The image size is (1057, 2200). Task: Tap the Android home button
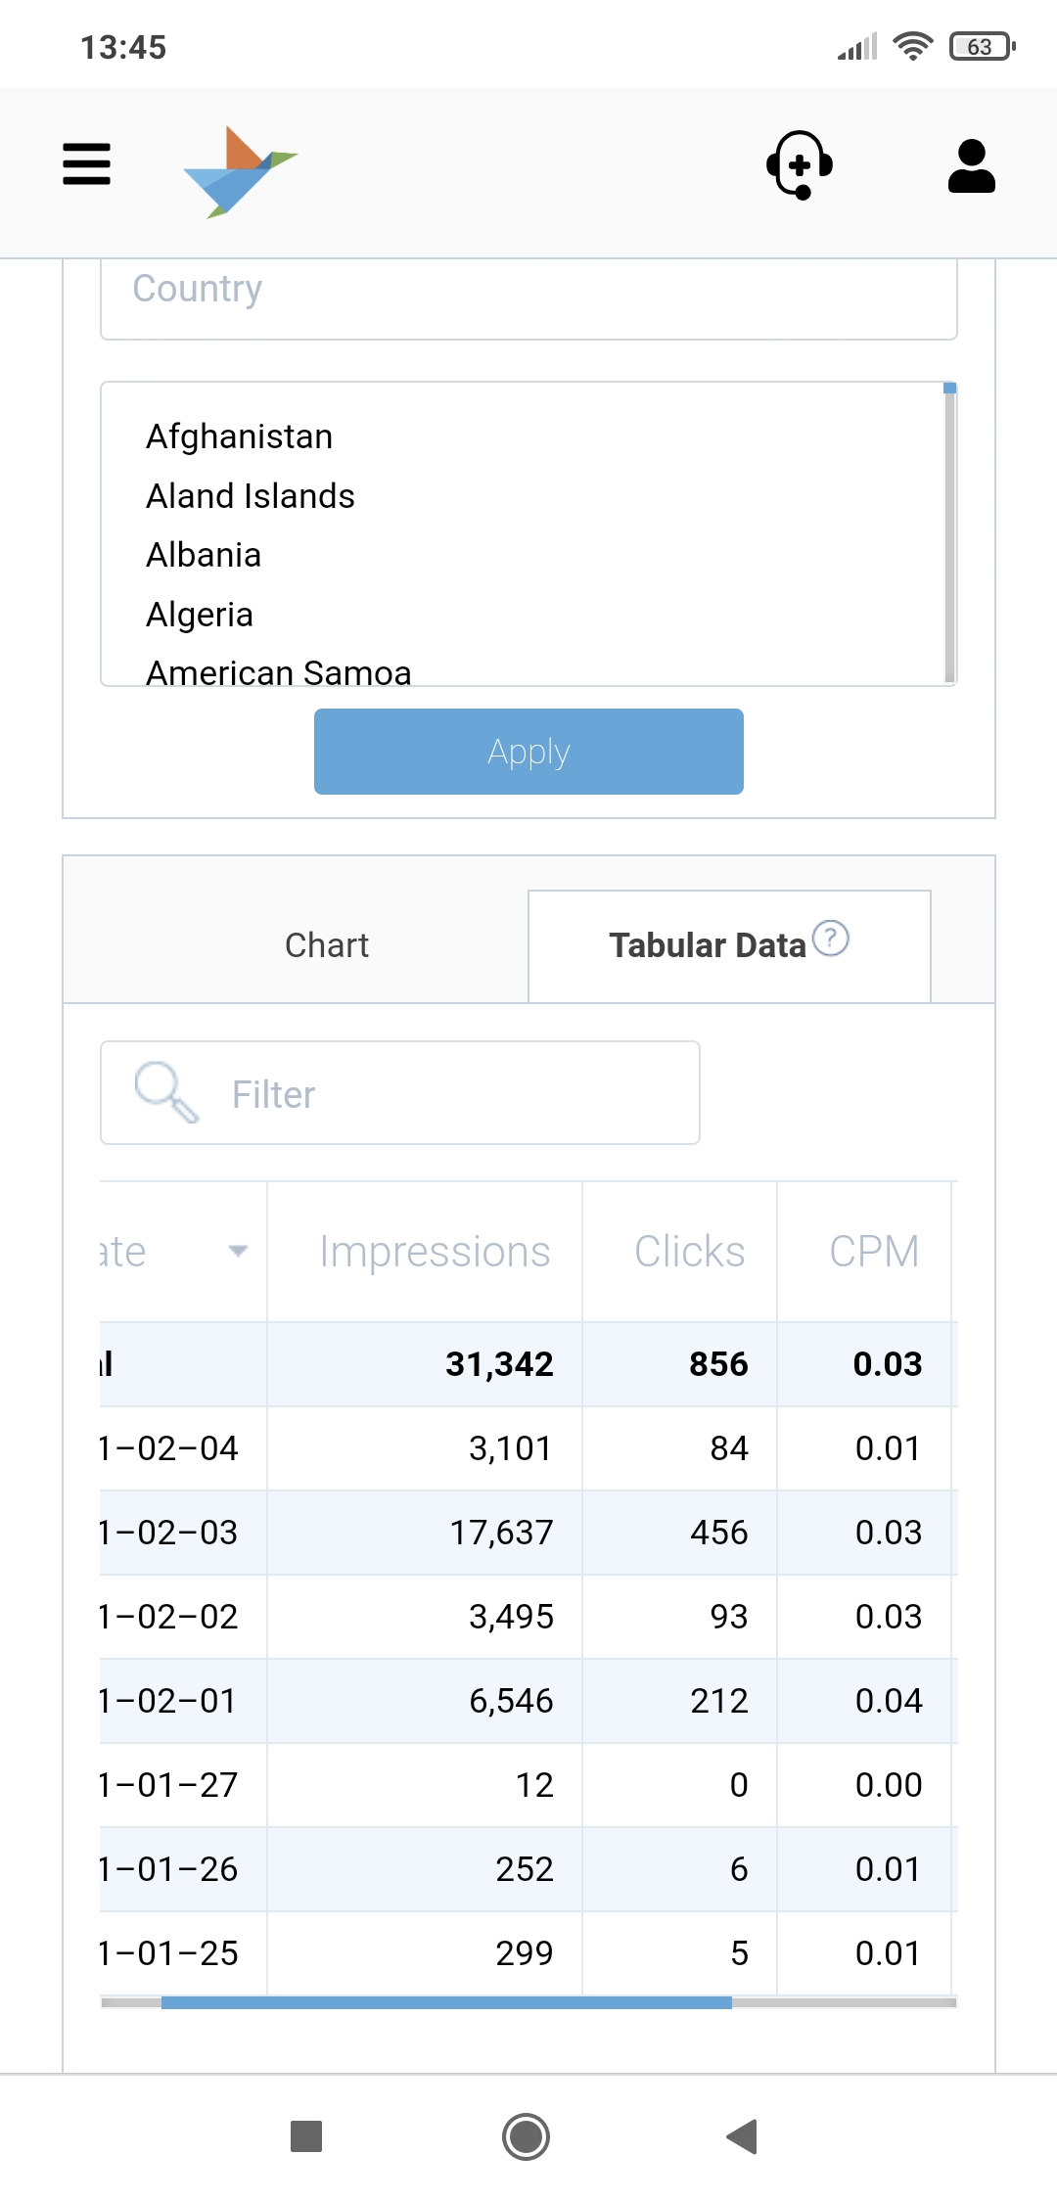point(526,2136)
